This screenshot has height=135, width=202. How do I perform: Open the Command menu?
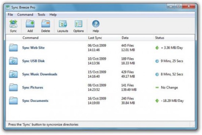click(25, 15)
